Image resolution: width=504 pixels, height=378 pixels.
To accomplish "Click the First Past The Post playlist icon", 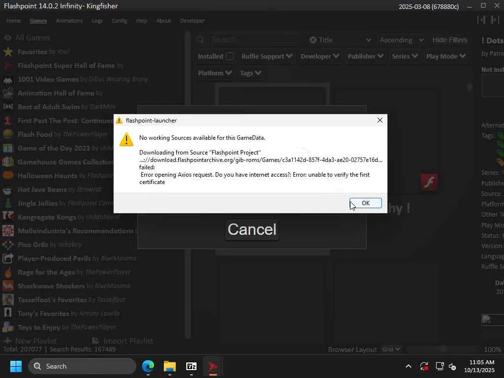I will click(x=8, y=121).
